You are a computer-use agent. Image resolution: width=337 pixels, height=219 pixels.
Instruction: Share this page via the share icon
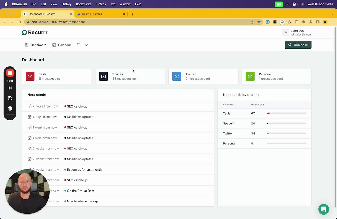pyautogui.click(x=252, y=22)
